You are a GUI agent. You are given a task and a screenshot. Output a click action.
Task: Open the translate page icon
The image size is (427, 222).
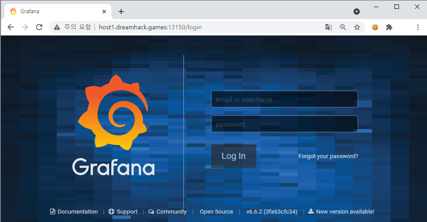coord(329,27)
